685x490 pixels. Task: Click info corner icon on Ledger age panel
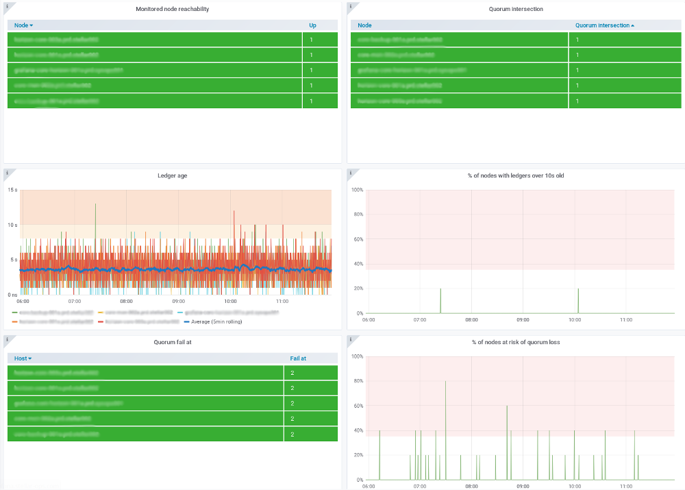click(x=8, y=173)
